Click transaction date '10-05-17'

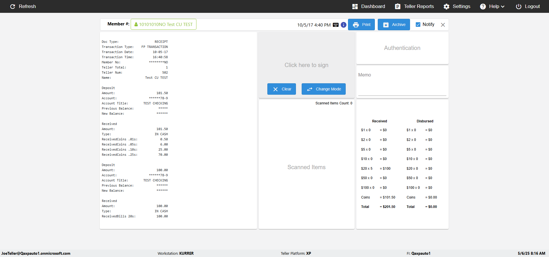coord(160,52)
